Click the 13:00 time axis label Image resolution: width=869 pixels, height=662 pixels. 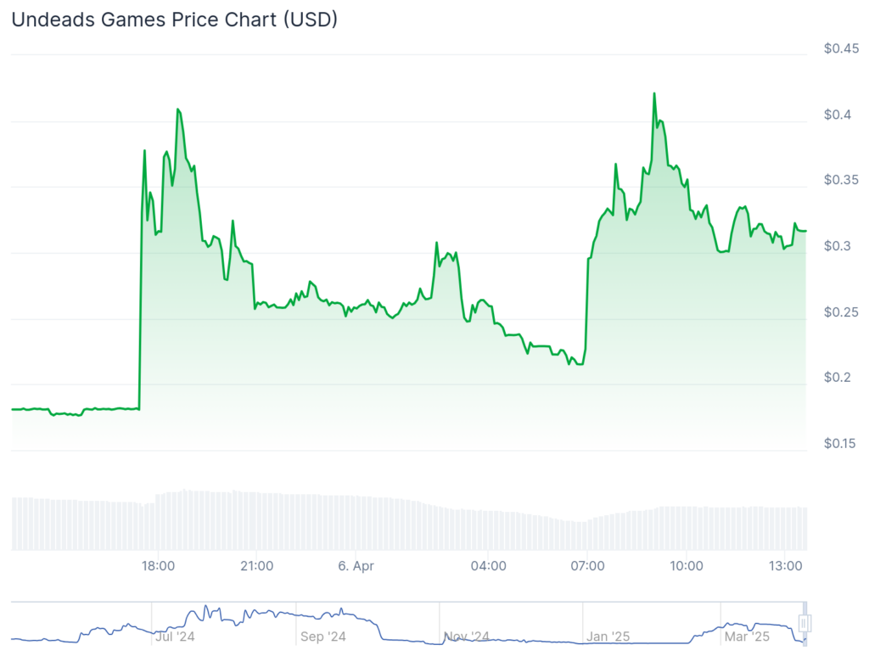(x=785, y=565)
